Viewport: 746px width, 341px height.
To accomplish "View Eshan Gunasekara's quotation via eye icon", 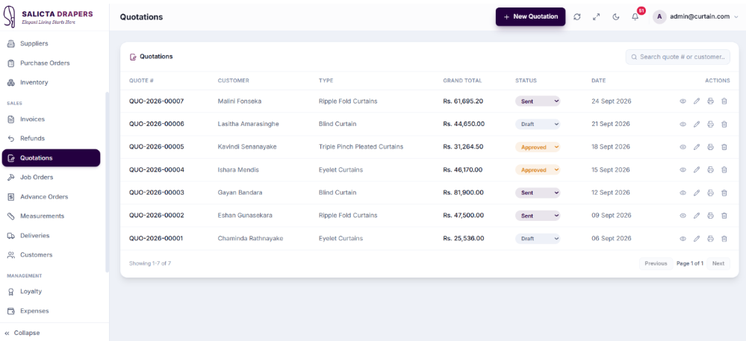I will [x=683, y=216].
